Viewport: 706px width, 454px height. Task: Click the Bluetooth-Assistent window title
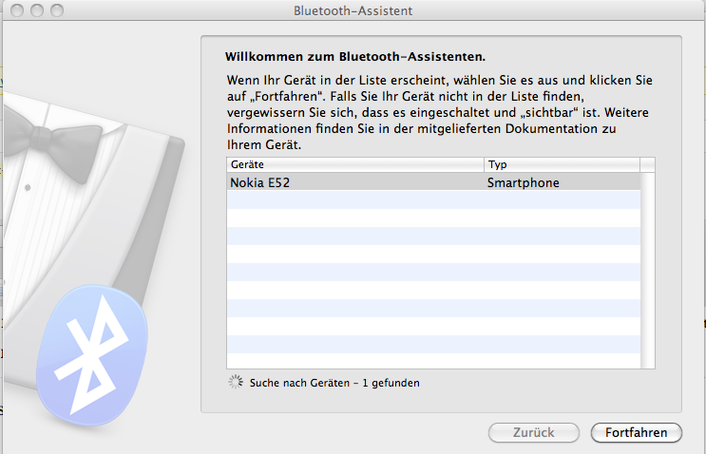353,10
